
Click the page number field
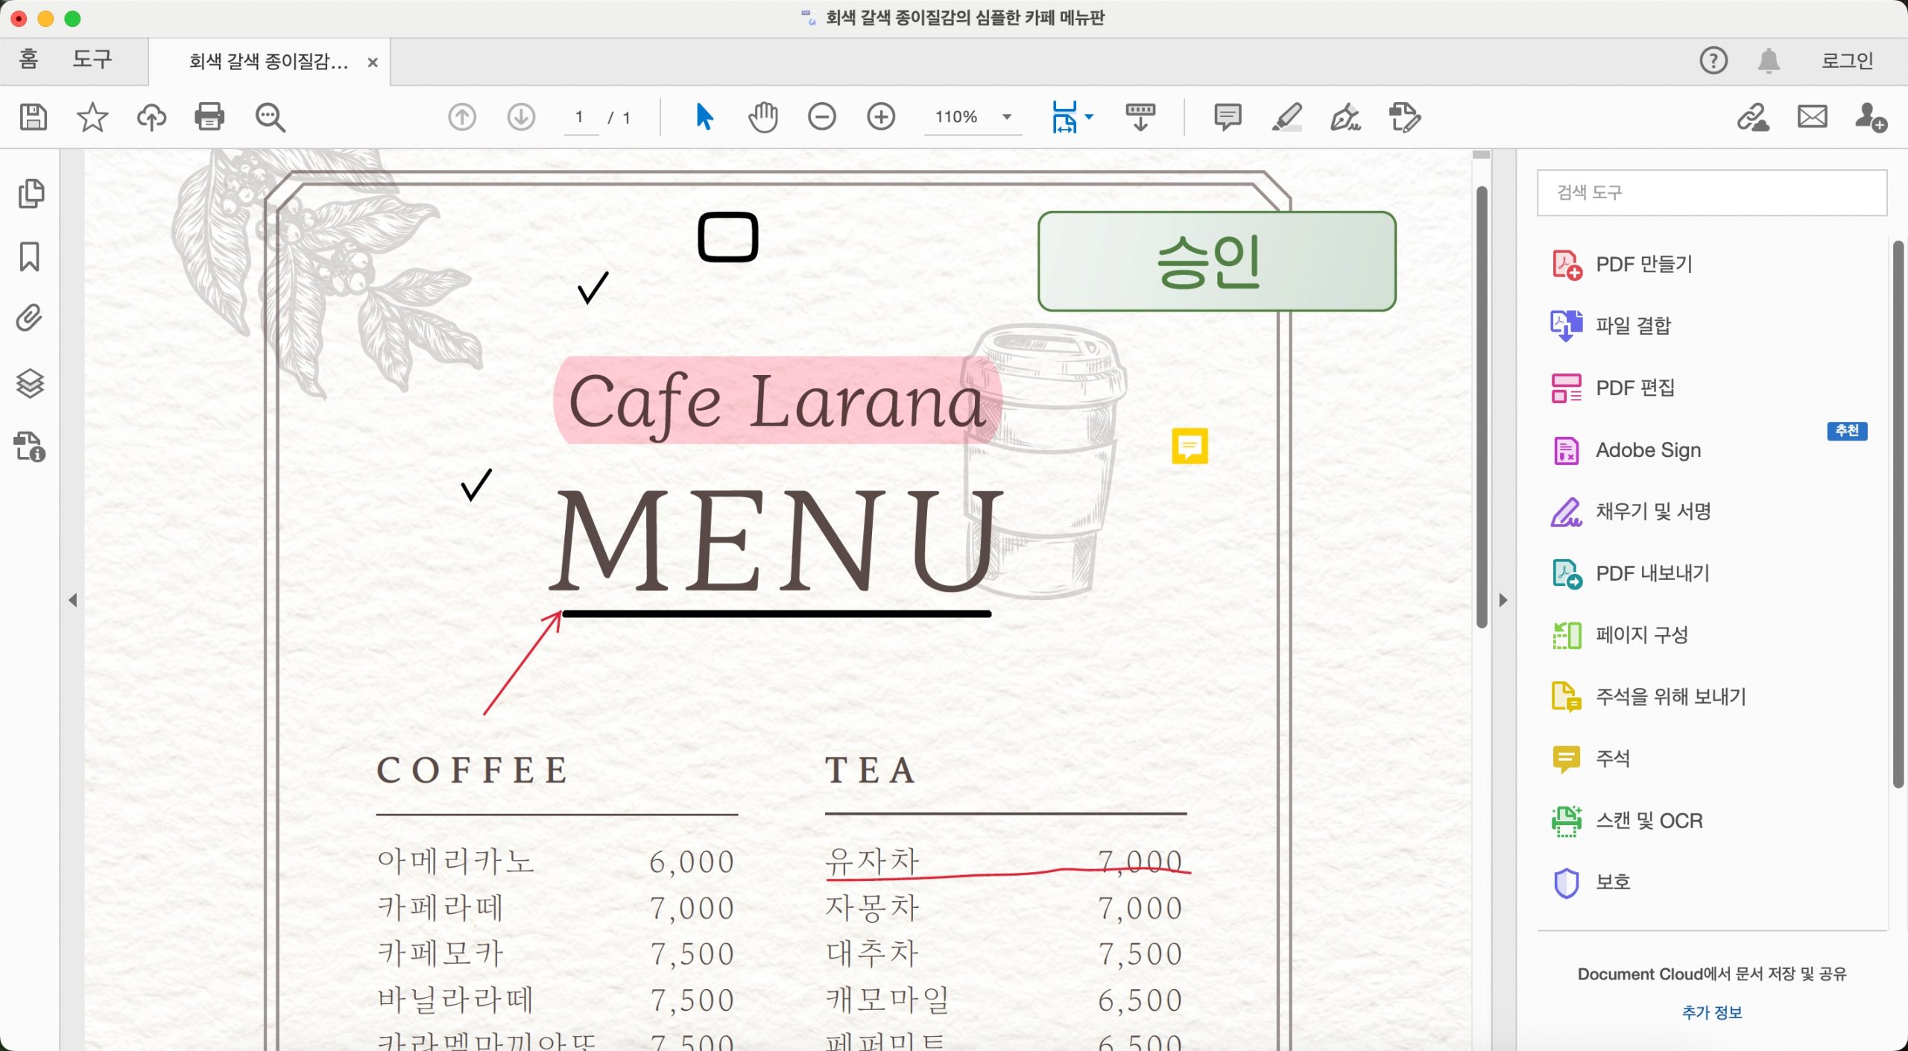581,118
